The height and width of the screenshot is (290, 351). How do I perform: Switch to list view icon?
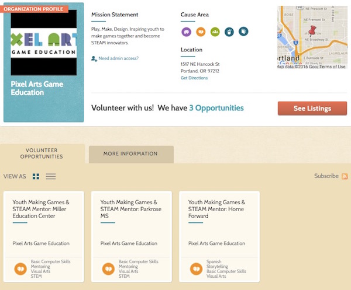51,176
